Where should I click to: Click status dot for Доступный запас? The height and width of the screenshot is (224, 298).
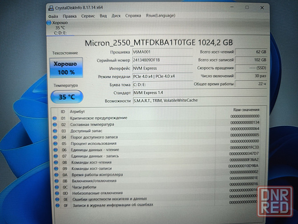(55, 131)
